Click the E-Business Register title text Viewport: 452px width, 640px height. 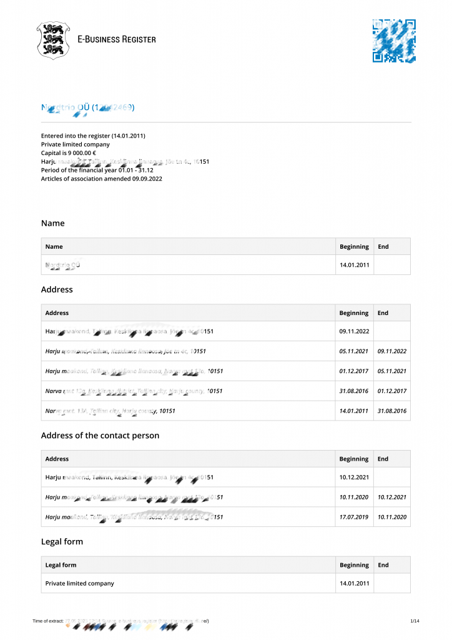pos(117,39)
